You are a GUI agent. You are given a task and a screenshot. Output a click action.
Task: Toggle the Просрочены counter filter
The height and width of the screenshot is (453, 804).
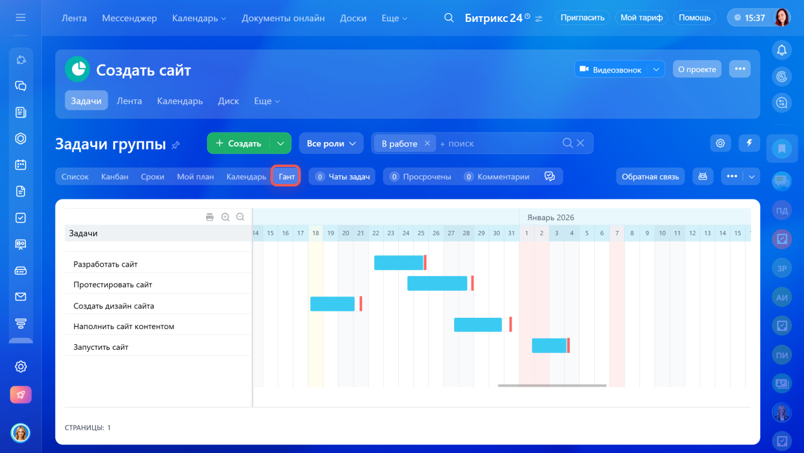click(420, 176)
